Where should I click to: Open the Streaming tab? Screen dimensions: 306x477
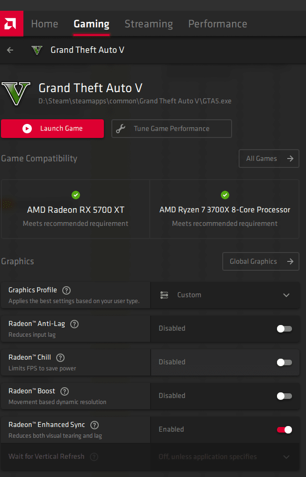[x=149, y=24]
